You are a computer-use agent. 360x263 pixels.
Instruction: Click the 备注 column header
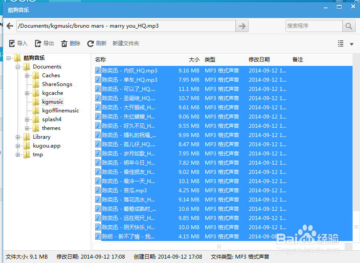pyautogui.click(x=298, y=60)
